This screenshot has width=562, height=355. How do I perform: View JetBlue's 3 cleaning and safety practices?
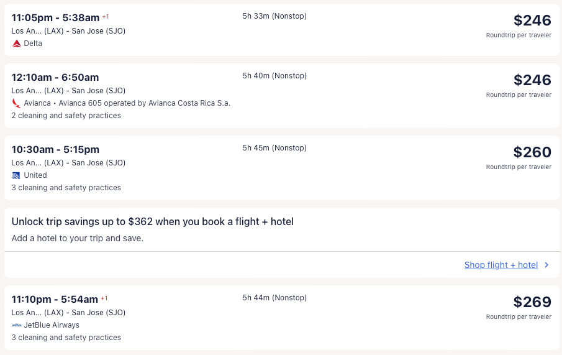[66, 338]
